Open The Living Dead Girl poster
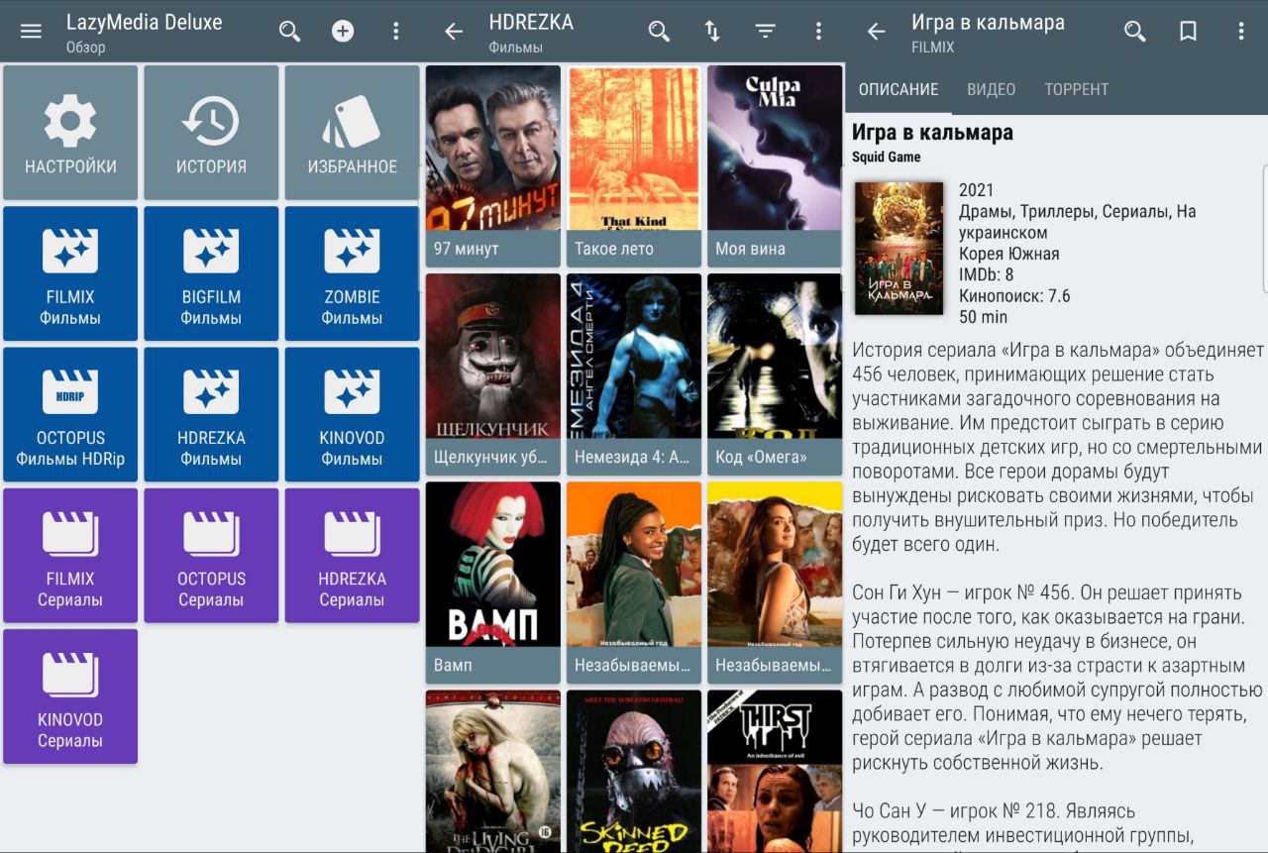1268x853 pixels. 493,771
